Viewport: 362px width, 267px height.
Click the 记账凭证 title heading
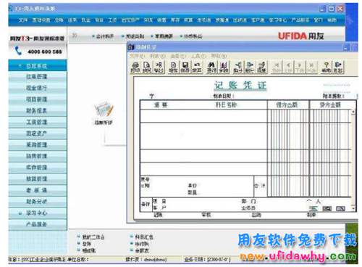(240, 86)
